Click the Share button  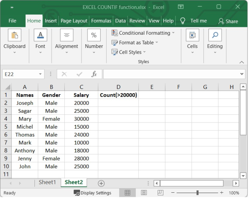[x=228, y=21]
